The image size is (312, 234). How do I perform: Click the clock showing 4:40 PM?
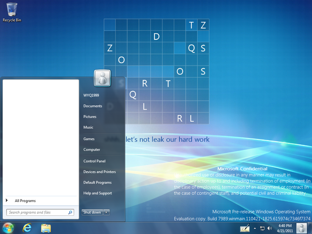point(285,228)
